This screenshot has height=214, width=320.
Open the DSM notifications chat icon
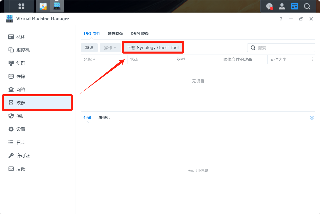(270, 6)
